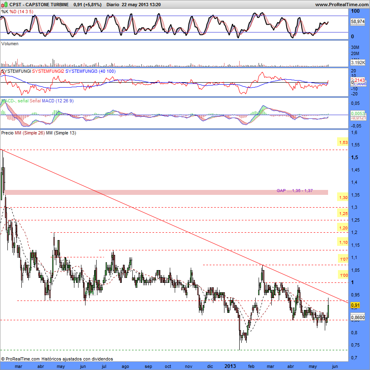
Task: Click the sep month marker on time axis
Action: pyautogui.click(x=148, y=366)
